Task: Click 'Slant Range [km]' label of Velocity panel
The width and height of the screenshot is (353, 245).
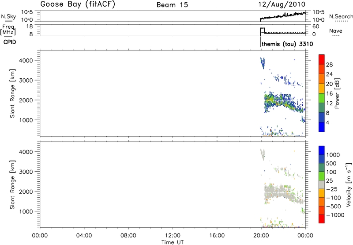Action: coord(12,185)
